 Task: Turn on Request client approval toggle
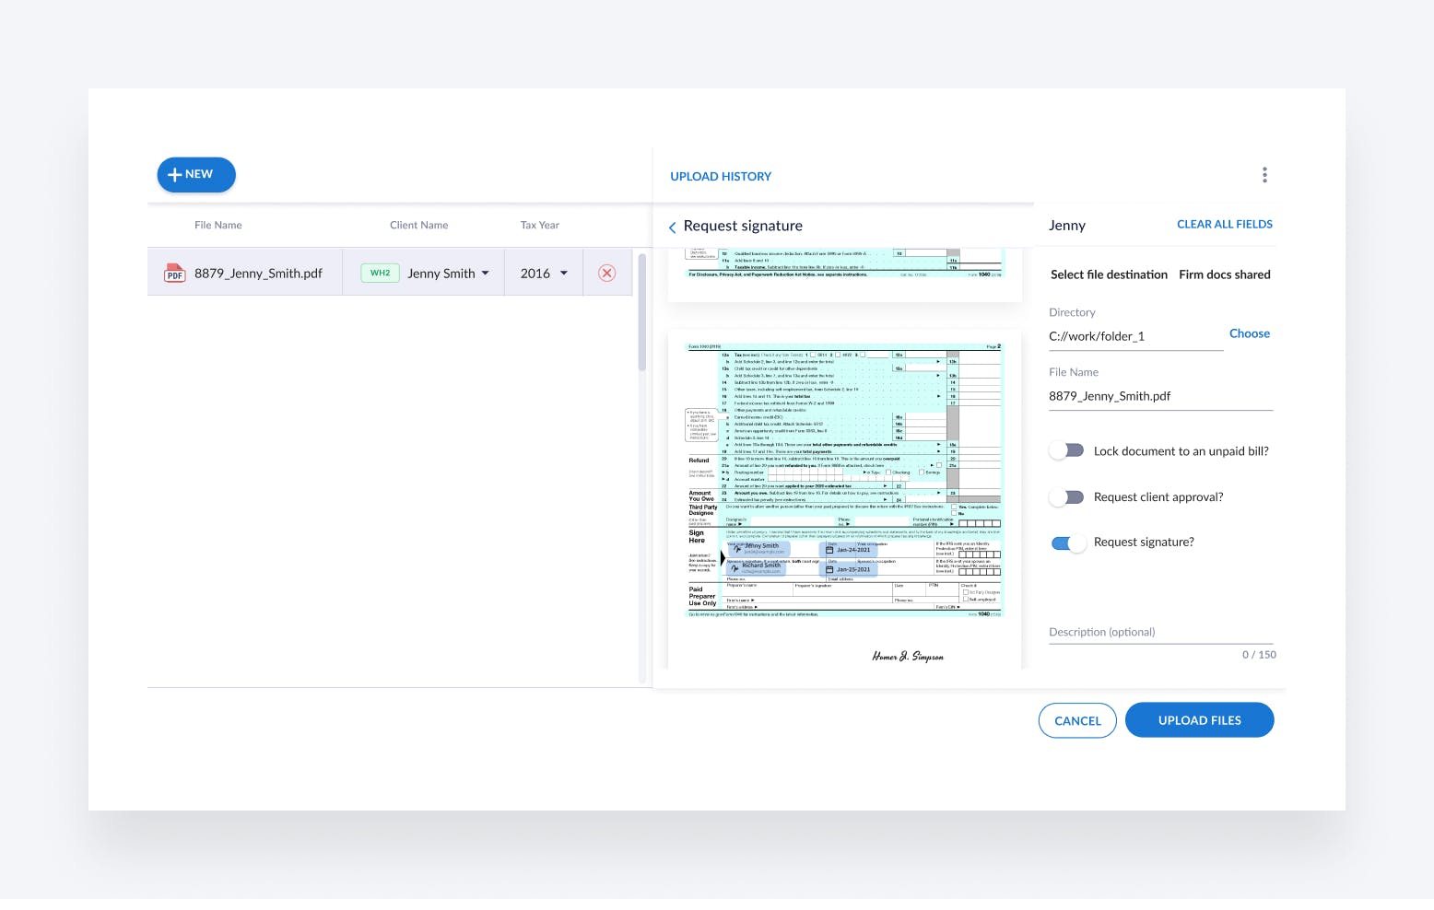[1067, 497]
